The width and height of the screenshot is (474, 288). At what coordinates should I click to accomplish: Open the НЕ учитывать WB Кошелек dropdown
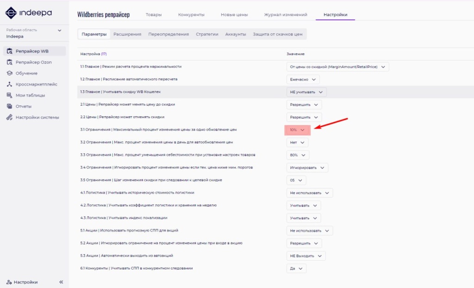coord(306,92)
